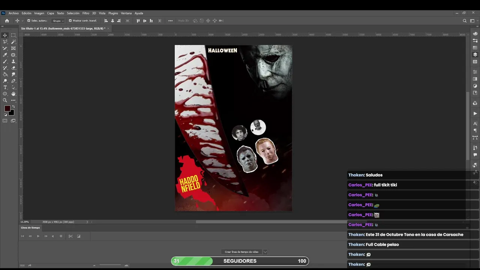Open the Actions panel play icon
Viewport: 480px width, 270px height.
tap(475, 114)
